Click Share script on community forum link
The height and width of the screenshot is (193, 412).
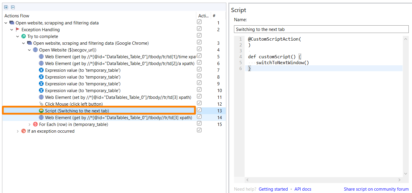click(x=376, y=189)
